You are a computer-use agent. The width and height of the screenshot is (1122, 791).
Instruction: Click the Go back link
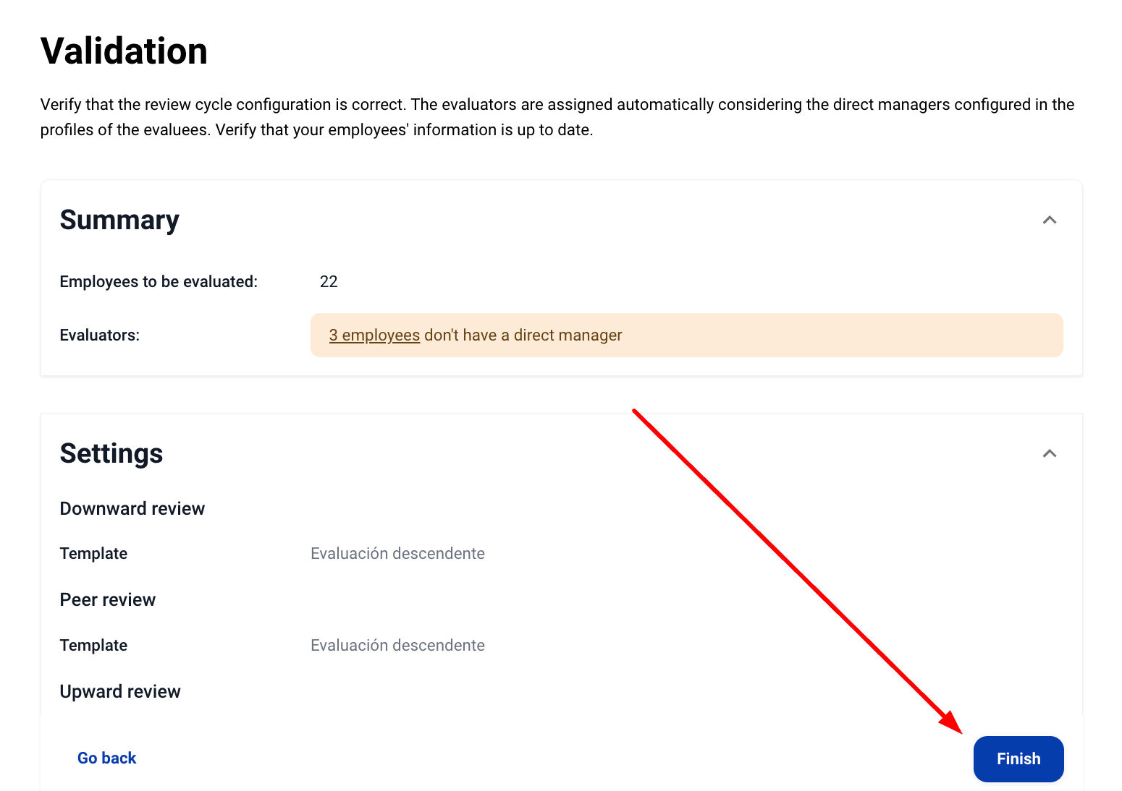(x=107, y=758)
